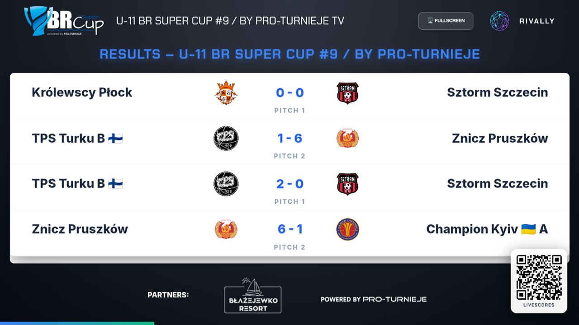Click the Fullscreen button
The width and height of the screenshot is (579, 325).
[x=446, y=21]
